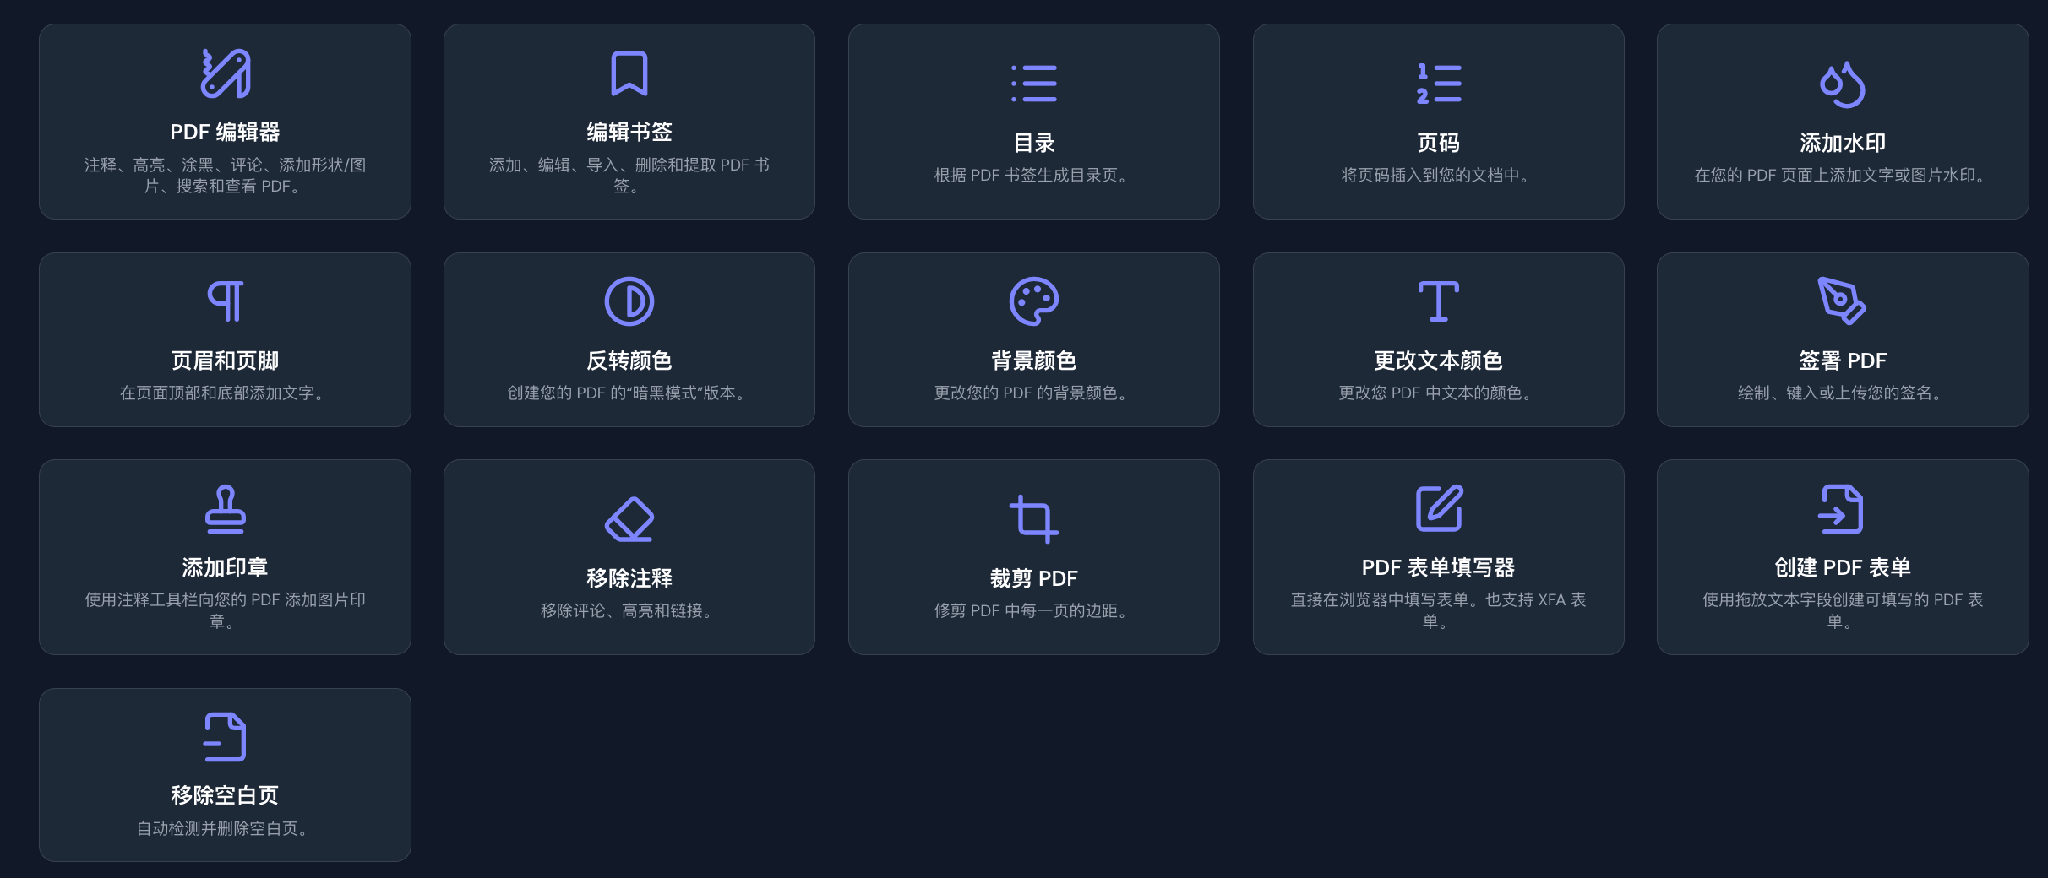Click the paint palette icon for 背景颜色
This screenshot has width=2048, height=878.
tap(1033, 301)
